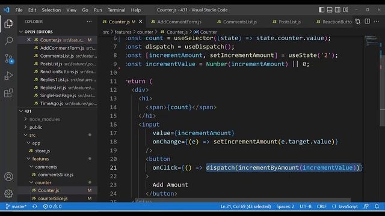Click Spaces: 2 indentation setting
The width and height of the screenshot is (385, 216).
285,206
